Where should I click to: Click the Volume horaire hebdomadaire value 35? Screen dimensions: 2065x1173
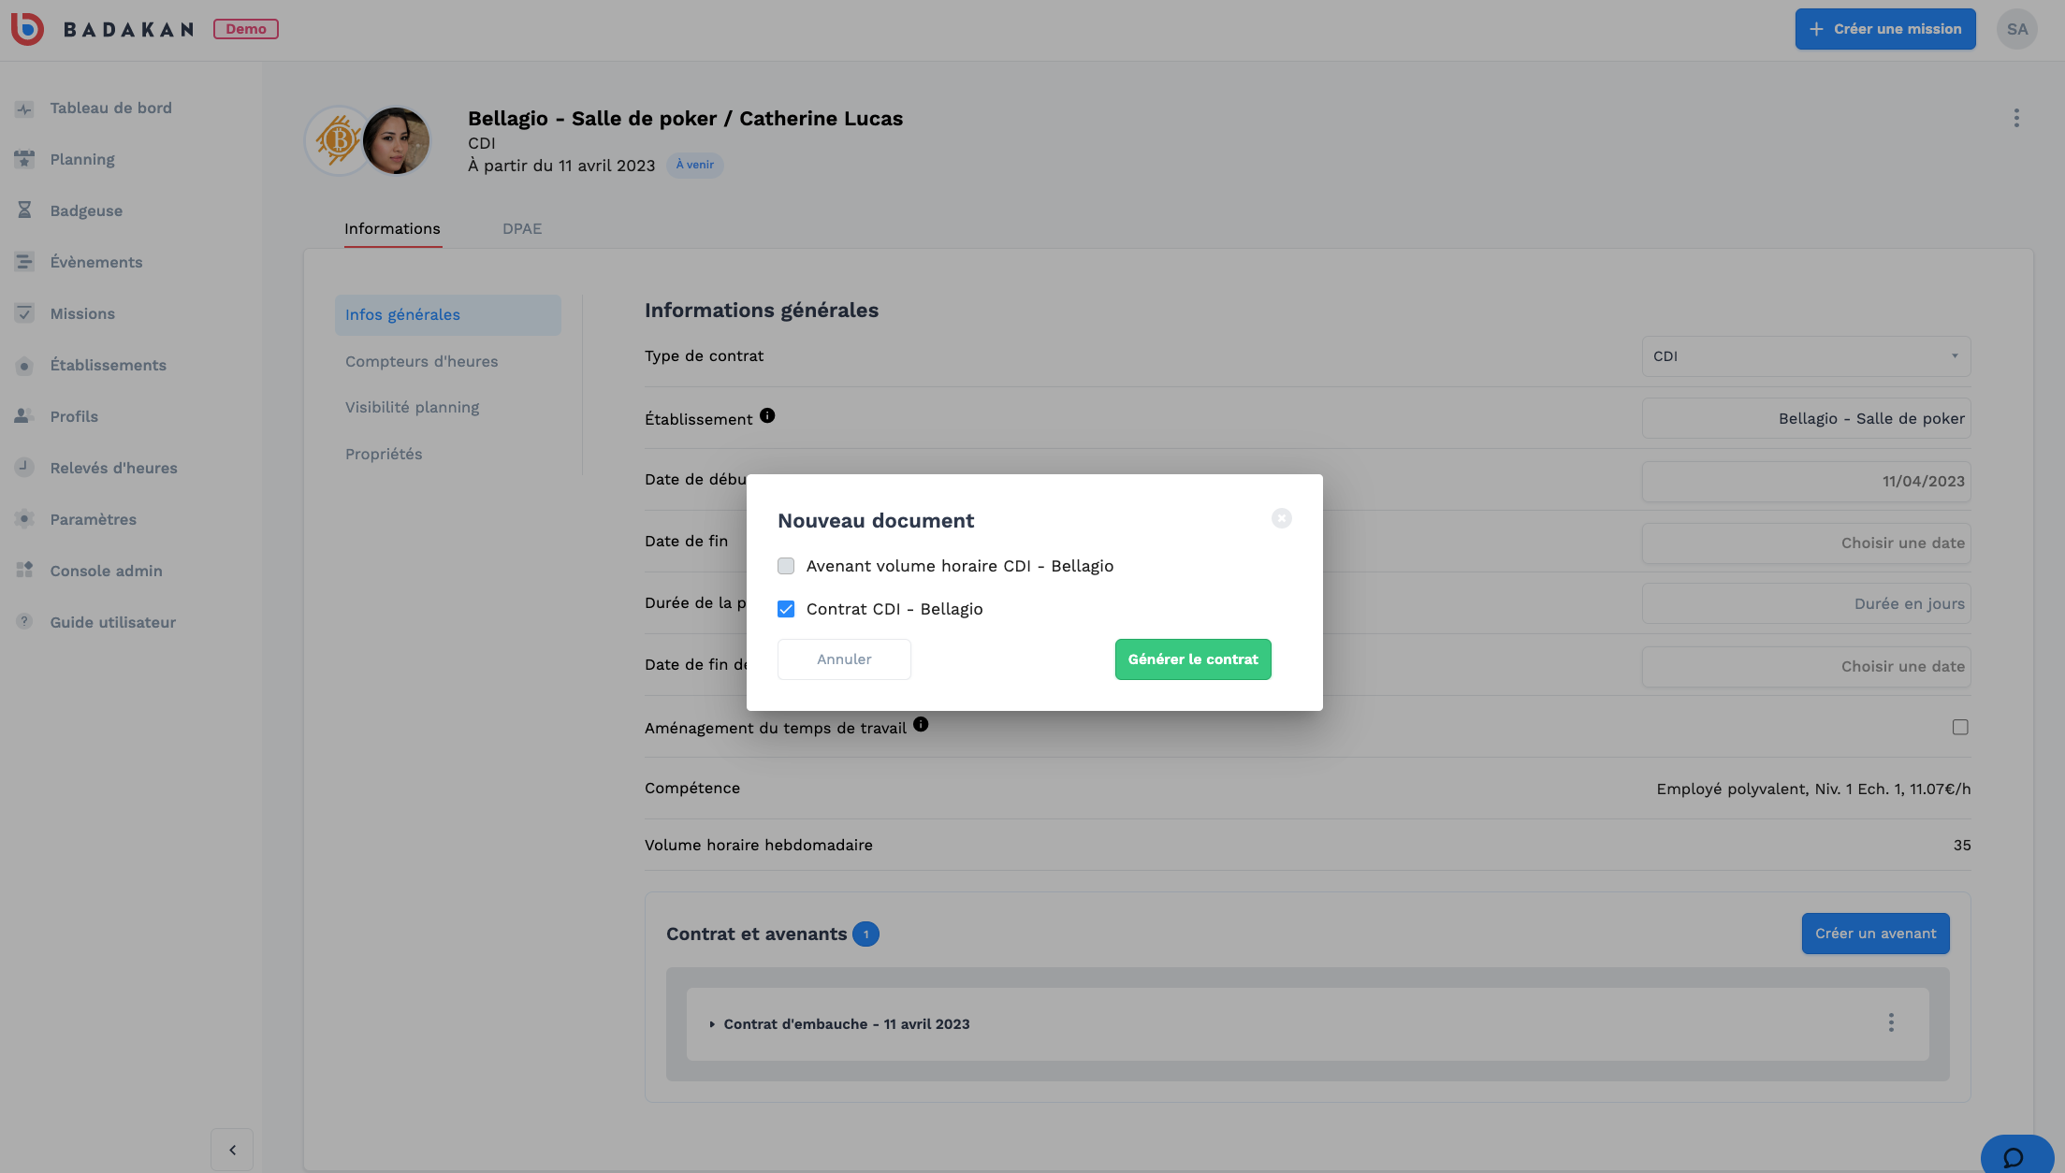[1962, 846]
